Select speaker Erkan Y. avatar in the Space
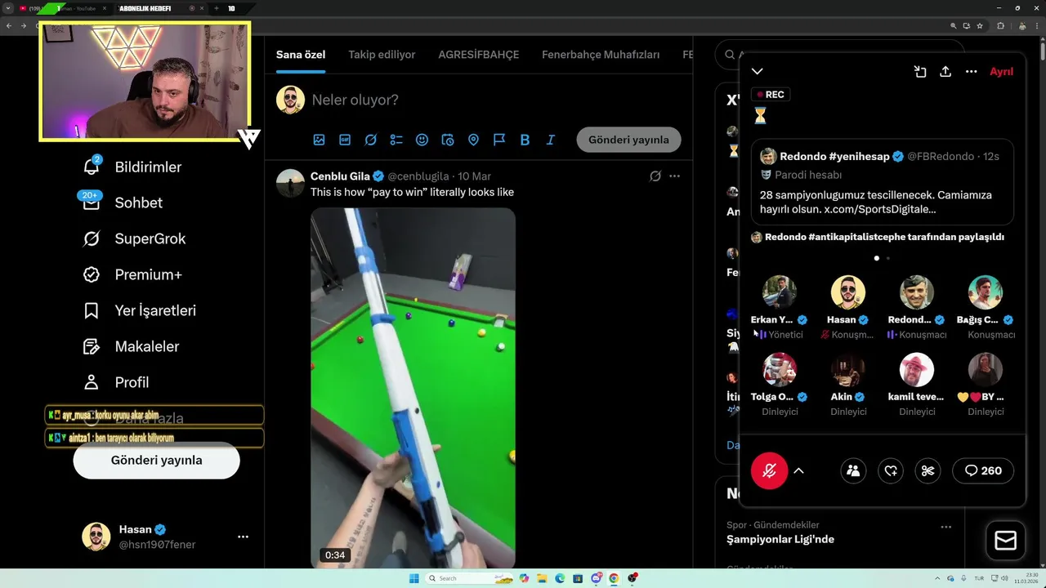The width and height of the screenshot is (1046, 588). (780, 292)
